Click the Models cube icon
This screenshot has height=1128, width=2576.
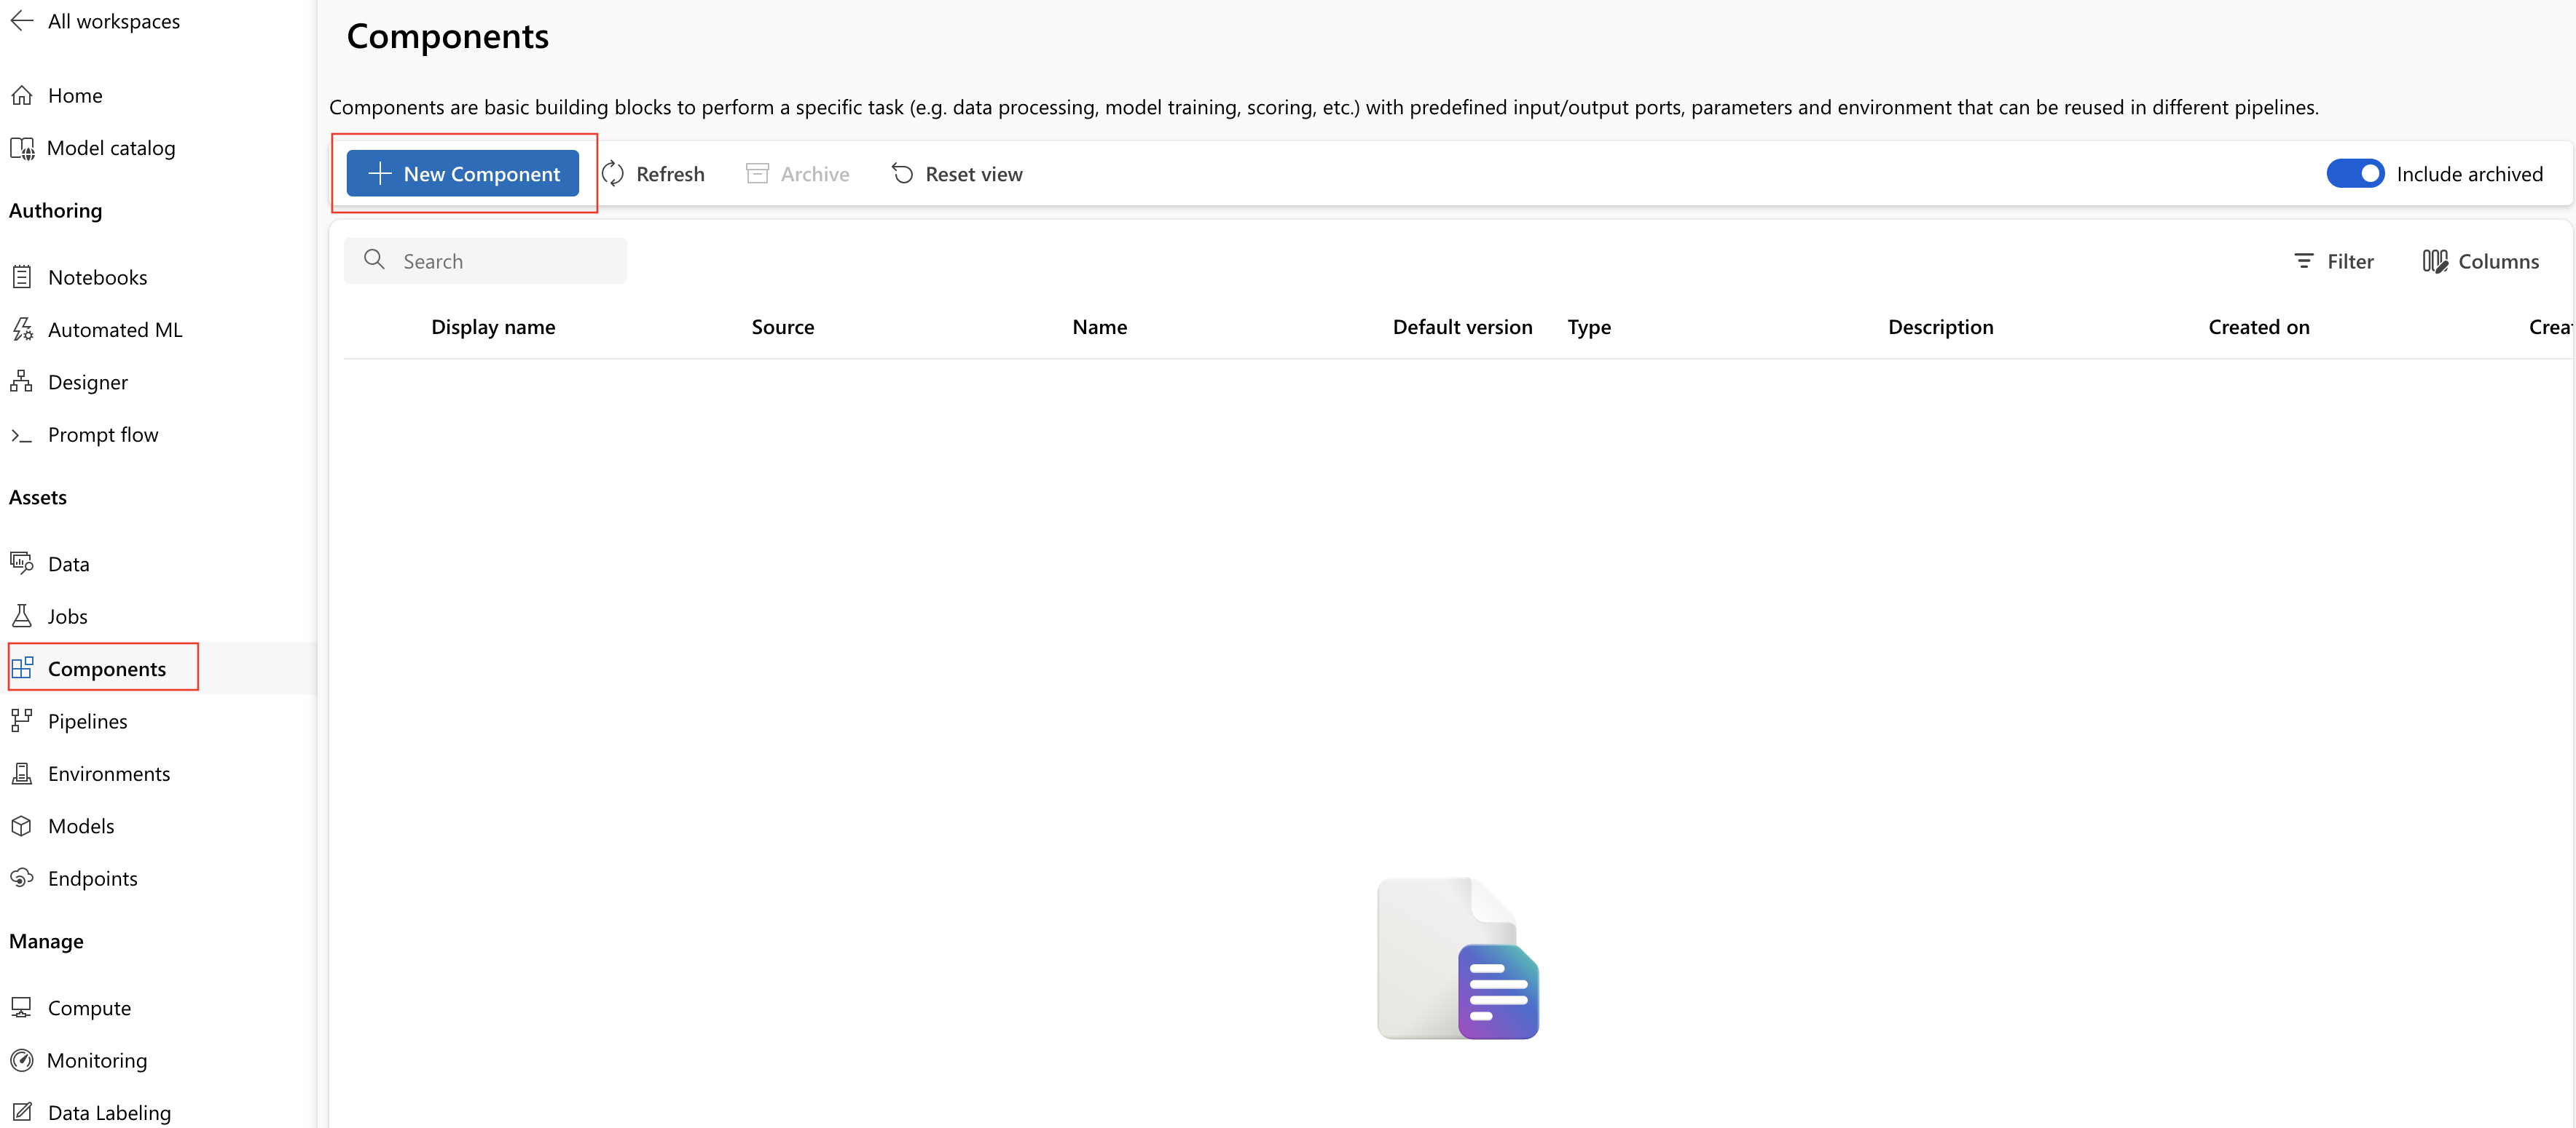(x=22, y=826)
